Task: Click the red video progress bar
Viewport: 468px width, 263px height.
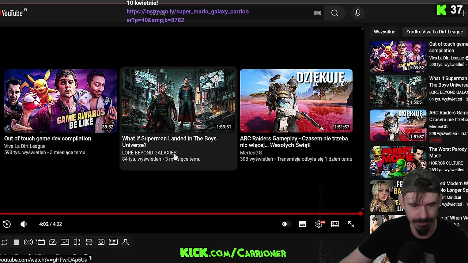Action: (x=180, y=214)
